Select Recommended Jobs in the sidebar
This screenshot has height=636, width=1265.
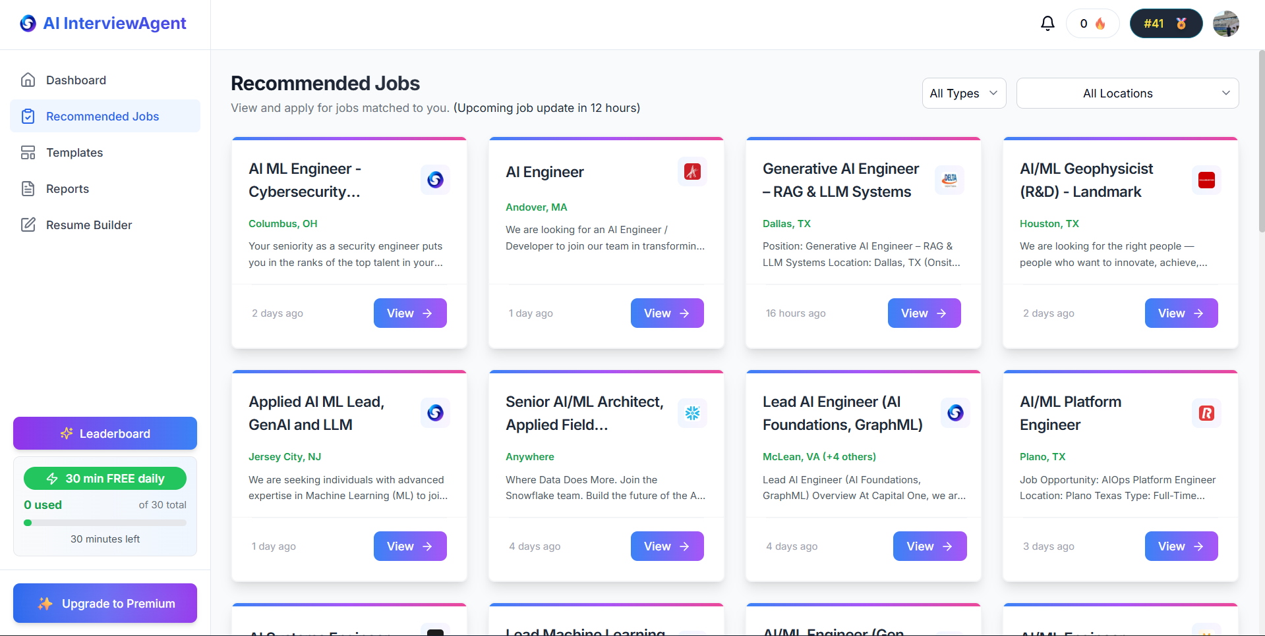click(105, 117)
